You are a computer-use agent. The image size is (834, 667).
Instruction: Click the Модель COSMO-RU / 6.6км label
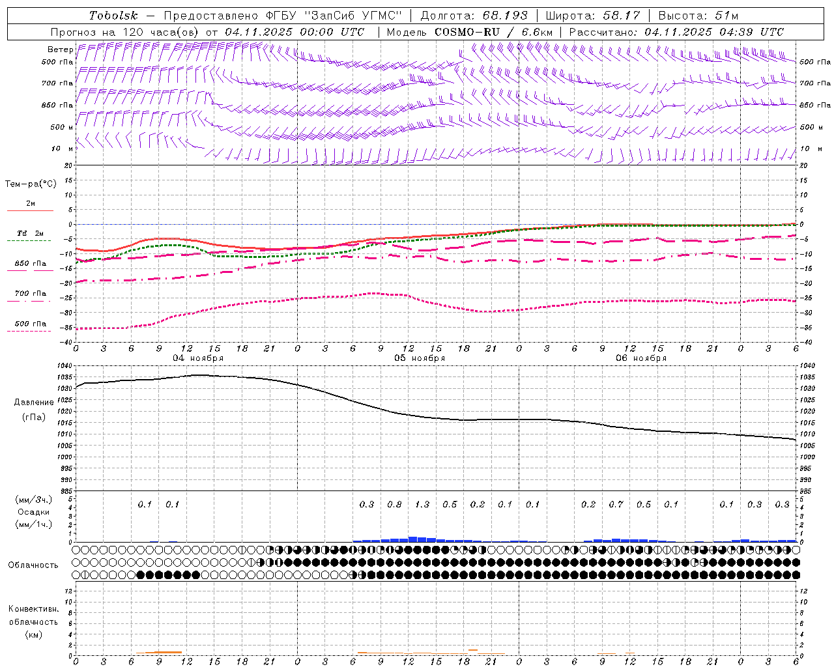(470, 32)
